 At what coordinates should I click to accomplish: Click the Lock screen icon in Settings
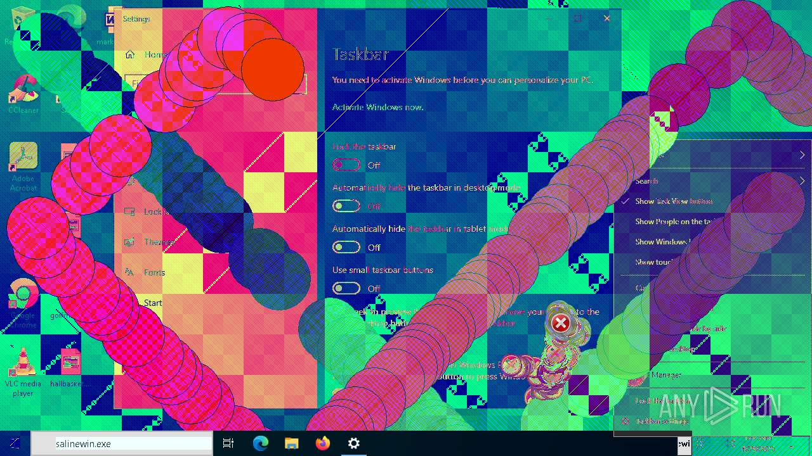click(x=130, y=212)
